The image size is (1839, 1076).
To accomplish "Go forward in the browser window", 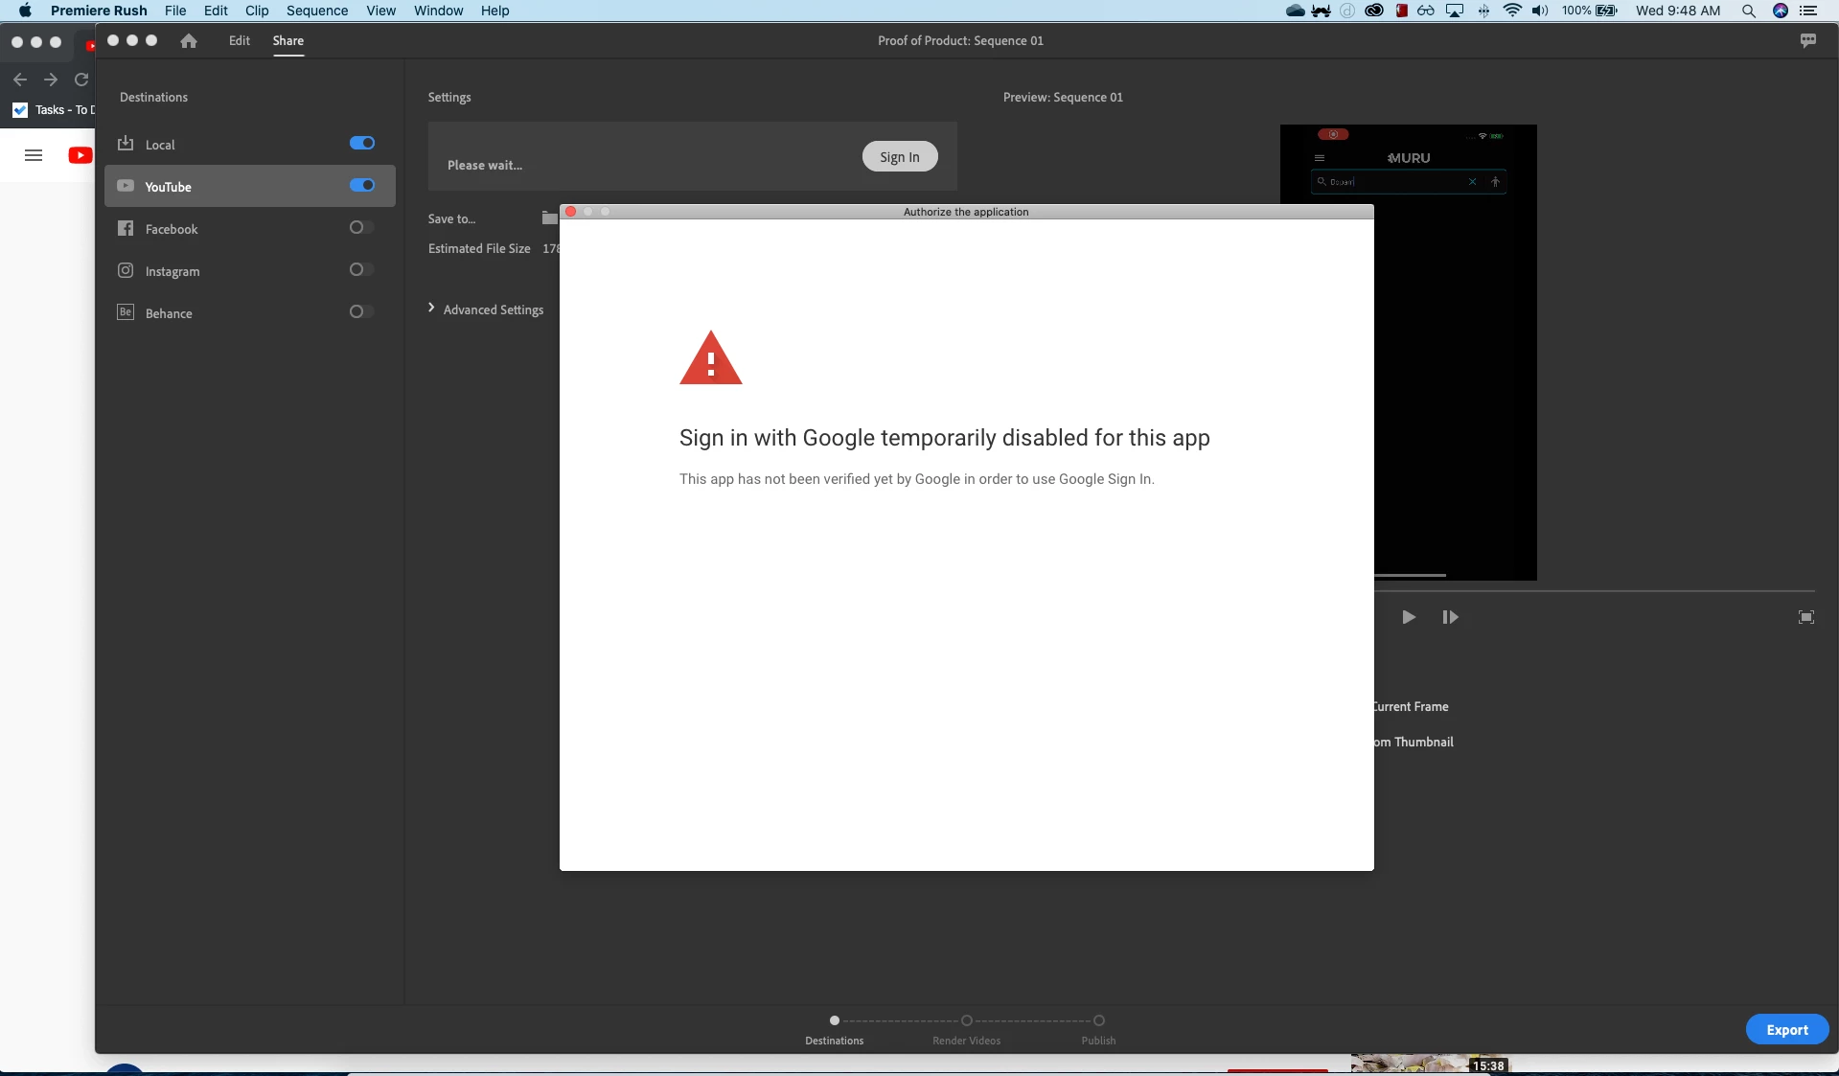I will pyautogui.click(x=51, y=80).
